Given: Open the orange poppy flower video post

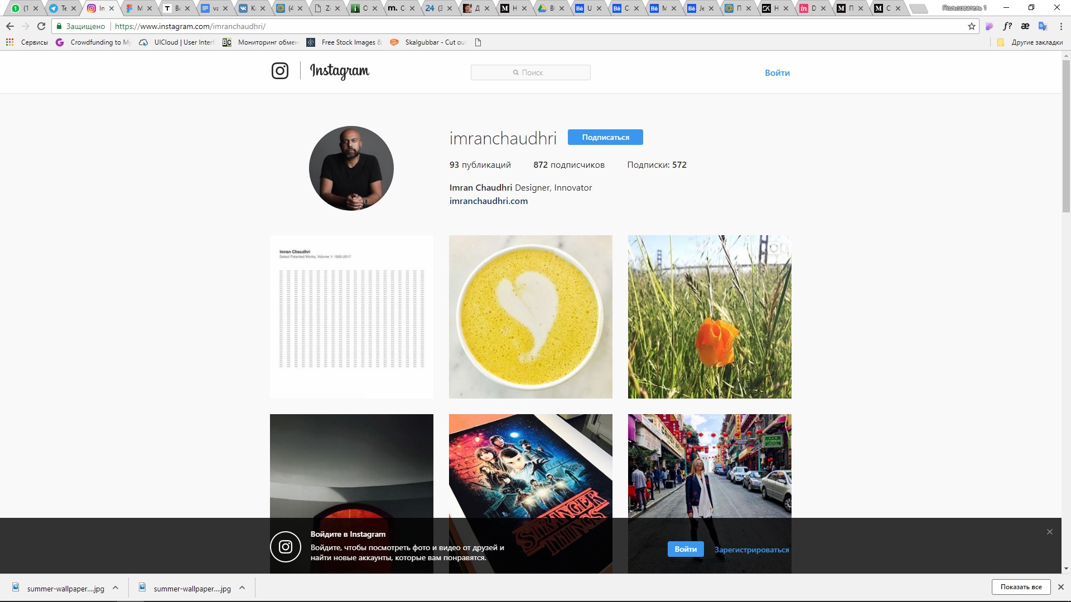Looking at the screenshot, I should [x=710, y=317].
